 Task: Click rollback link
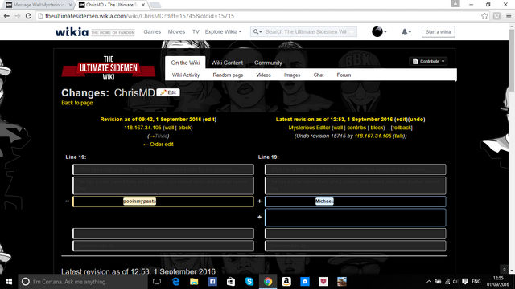402,128
